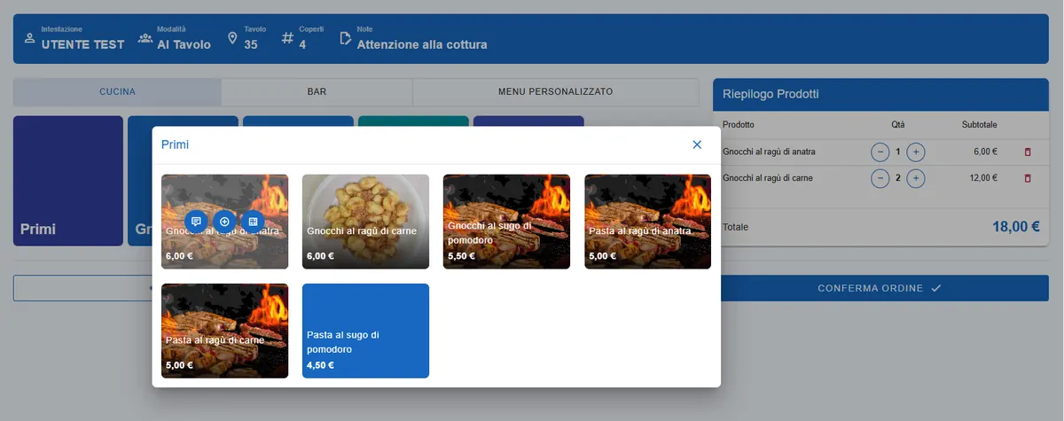Increase quantity of Gnocchi al ragù di anatra
Viewport: 1064px width, 421px height.
916,152
